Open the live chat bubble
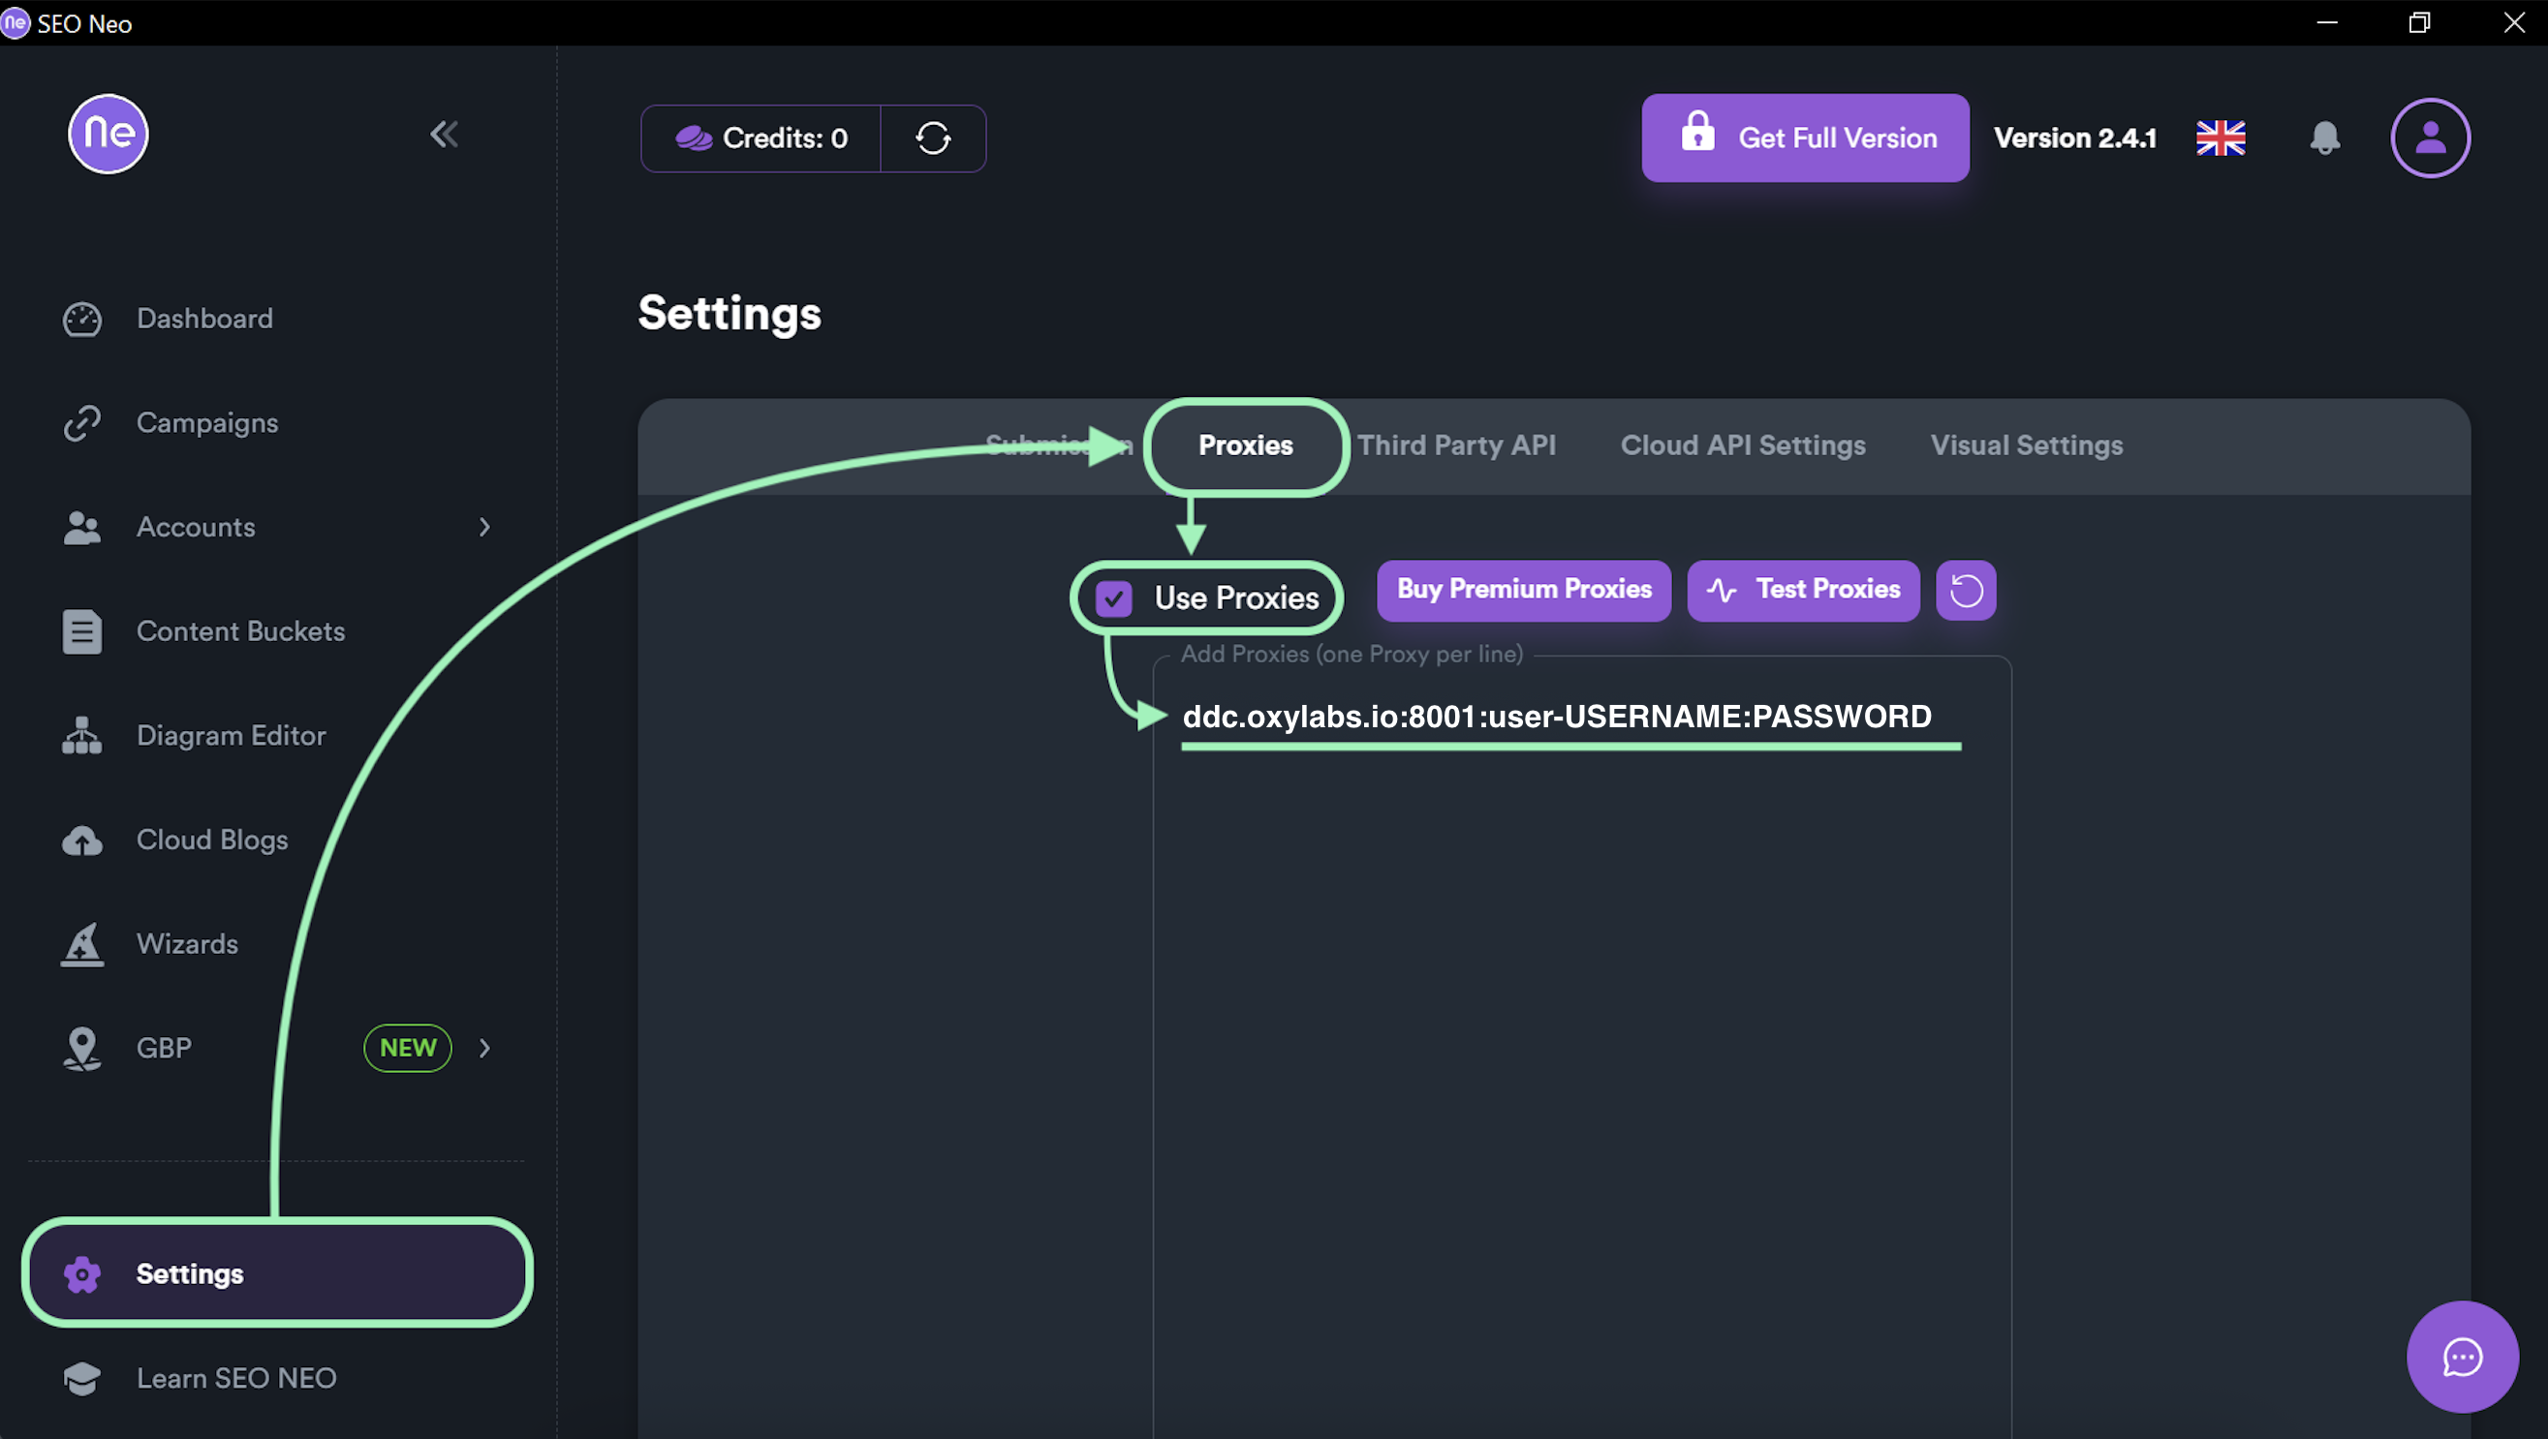Image resolution: width=2548 pixels, height=1439 pixels. (x=2461, y=1356)
